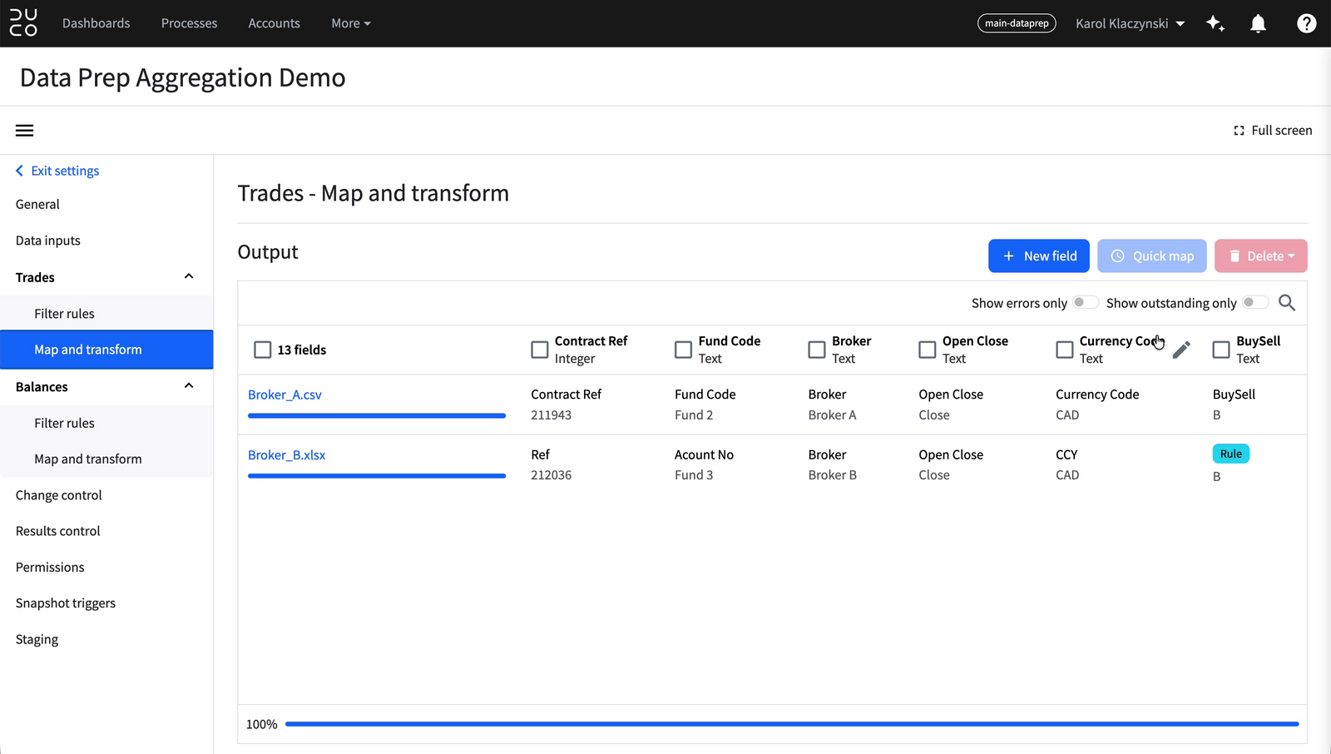
Task: Check the Currency Code field checkbox
Action: tap(1065, 350)
